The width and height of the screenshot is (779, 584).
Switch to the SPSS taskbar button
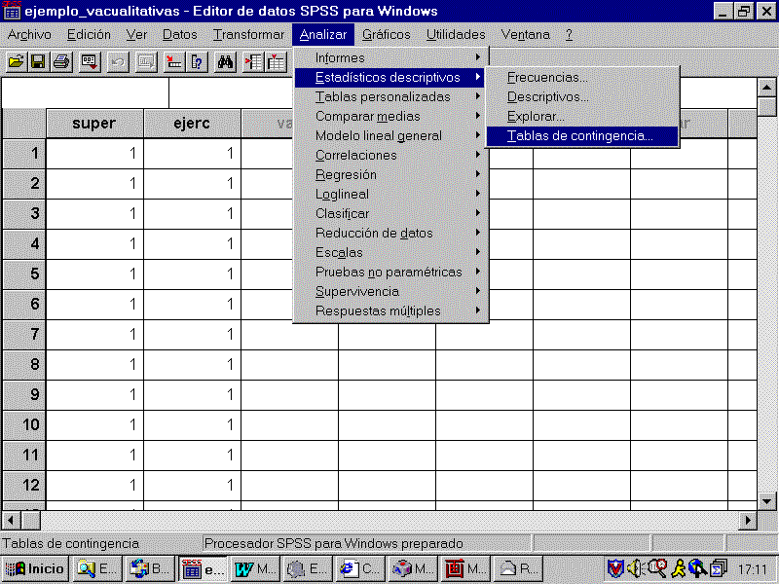point(203,568)
